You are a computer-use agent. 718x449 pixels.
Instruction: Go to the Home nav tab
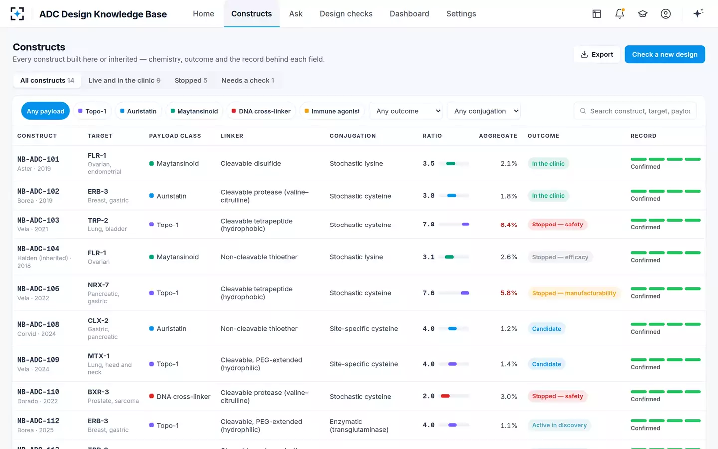[x=203, y=14]
